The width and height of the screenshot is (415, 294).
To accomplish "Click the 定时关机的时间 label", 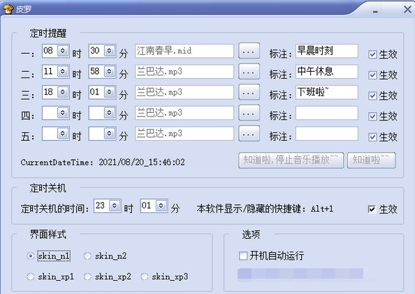I will 55,209.
